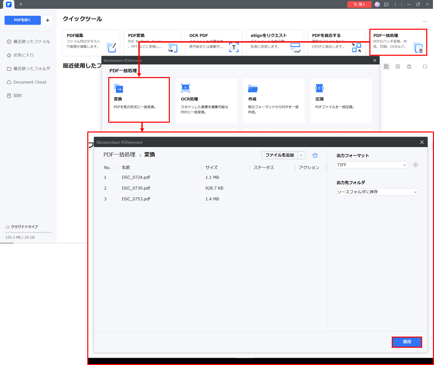Viewport: 434px width, 365px height.
Task: Click 1.1 MB size cell
Action: 212,177
